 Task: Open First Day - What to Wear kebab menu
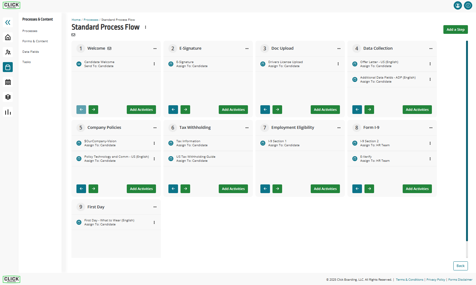154,223
